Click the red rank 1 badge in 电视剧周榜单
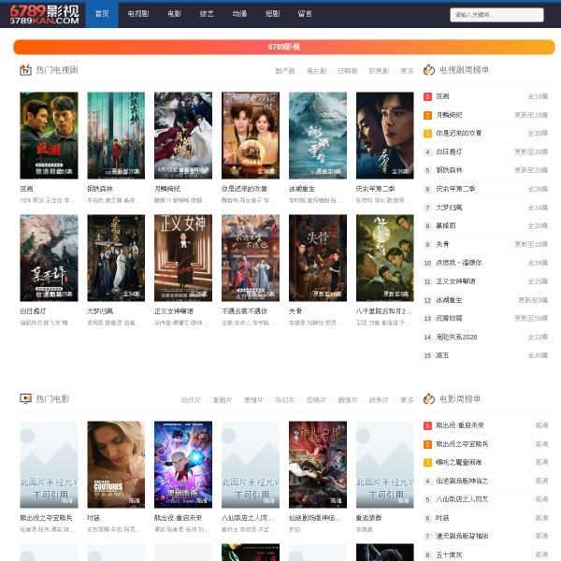This screenshot has height=561, width=561. [x=427, y=96]
